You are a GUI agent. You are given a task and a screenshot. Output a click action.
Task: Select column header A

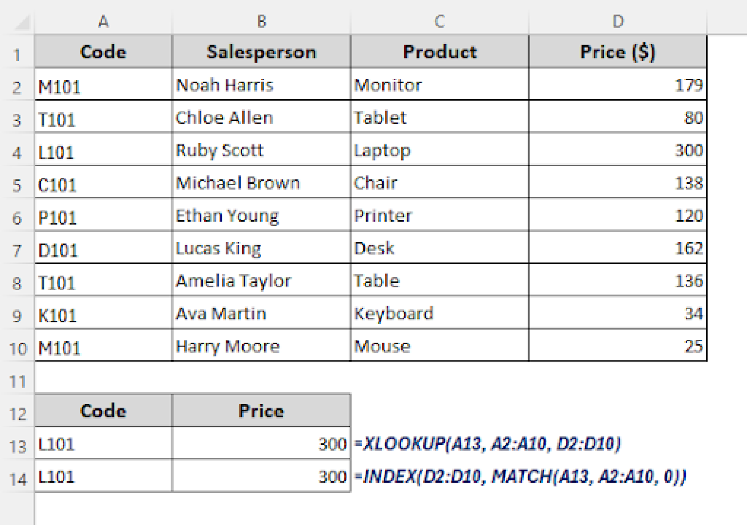point(103,21)
